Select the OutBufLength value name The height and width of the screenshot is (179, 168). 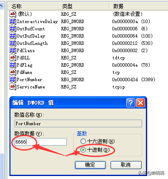coord(32,43)
